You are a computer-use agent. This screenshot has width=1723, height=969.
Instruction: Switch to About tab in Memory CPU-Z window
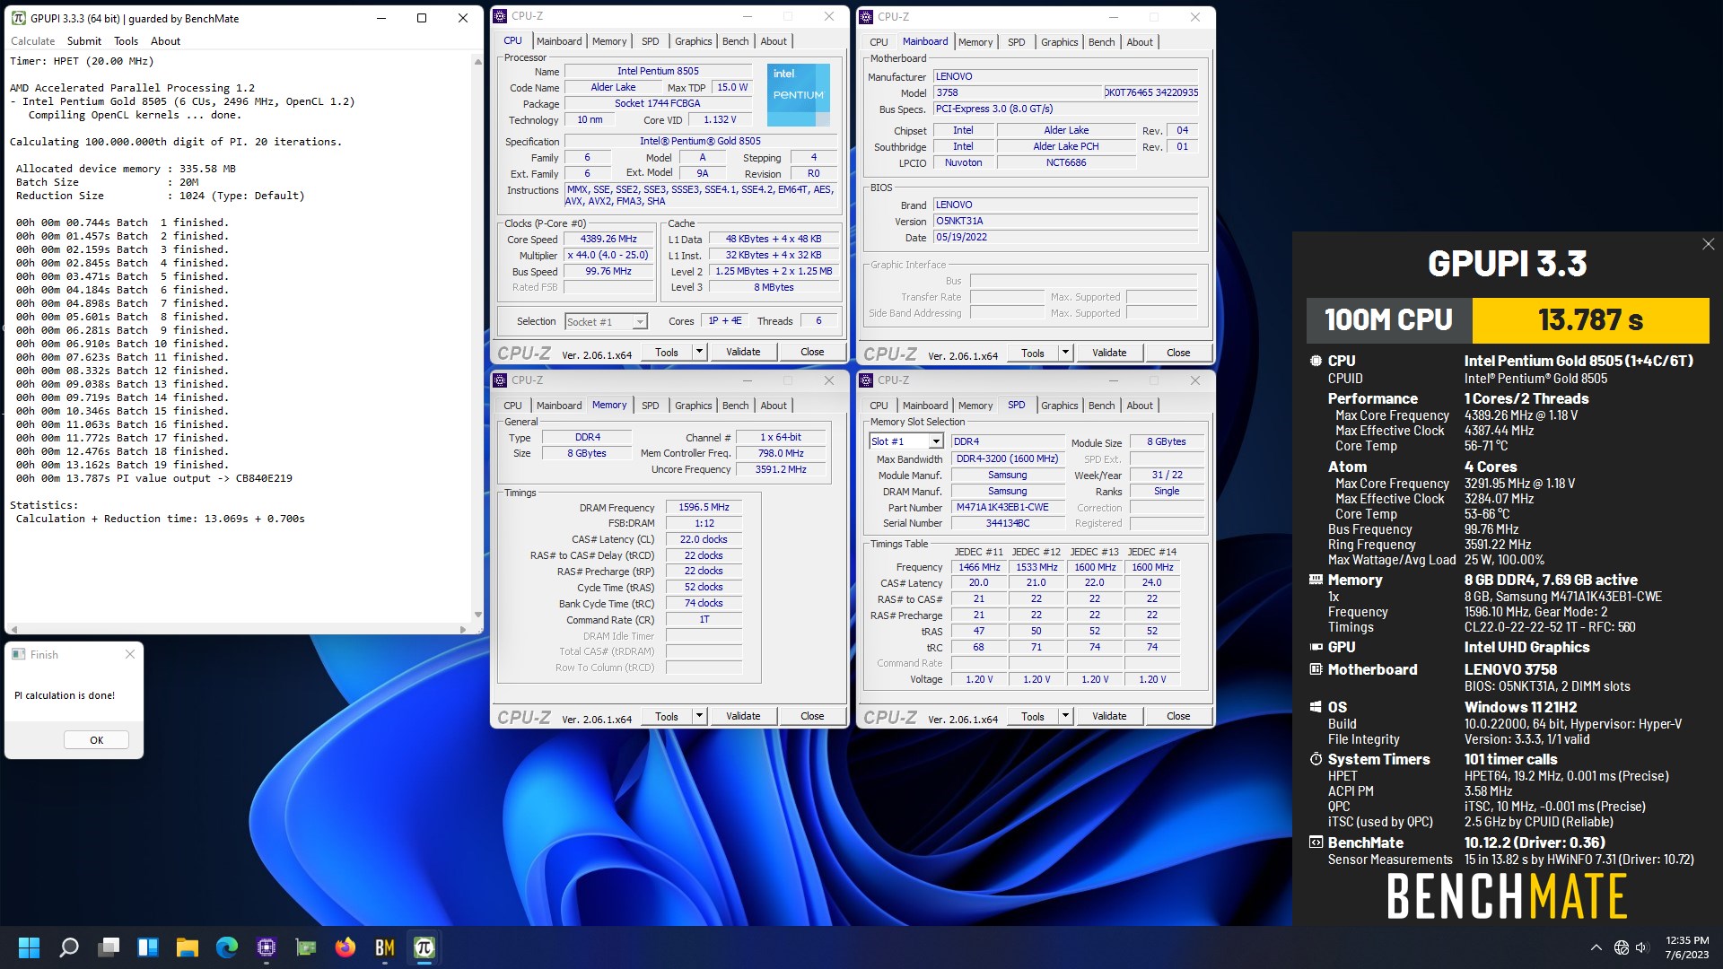point(774,406)
